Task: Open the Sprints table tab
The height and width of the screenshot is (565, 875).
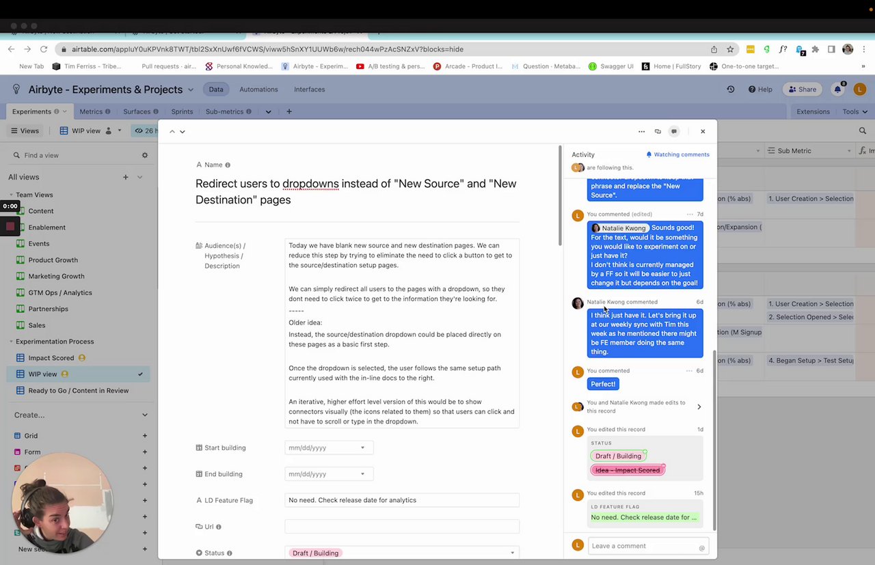Action: coord(182,111)
